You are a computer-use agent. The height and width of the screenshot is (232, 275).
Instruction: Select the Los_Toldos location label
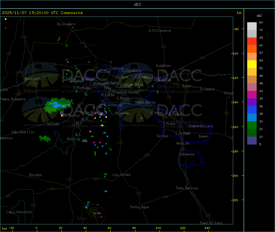pos(122,175)
